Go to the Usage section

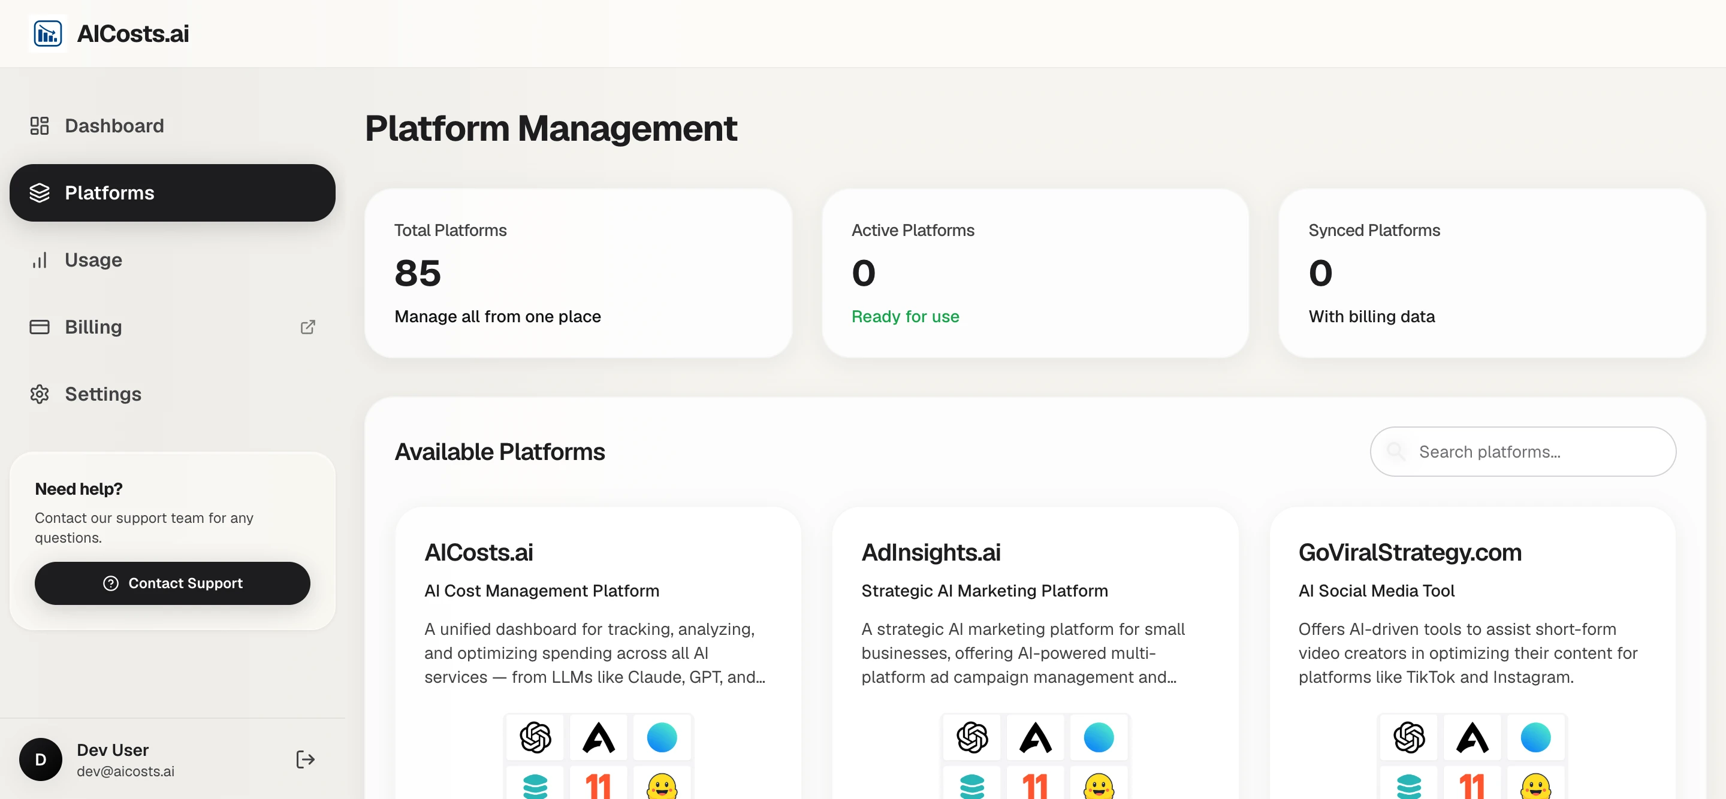(x=172, y=260)
